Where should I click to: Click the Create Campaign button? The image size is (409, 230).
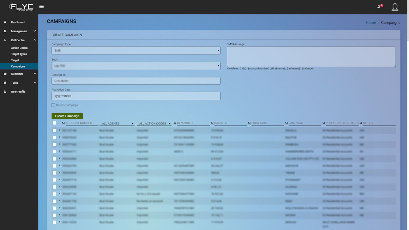67,116
